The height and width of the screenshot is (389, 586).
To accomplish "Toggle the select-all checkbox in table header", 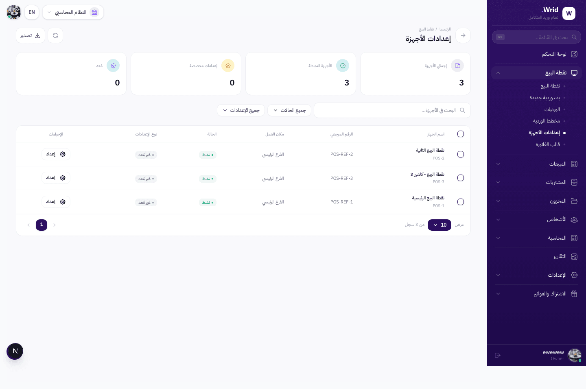I will pos(460,134).
